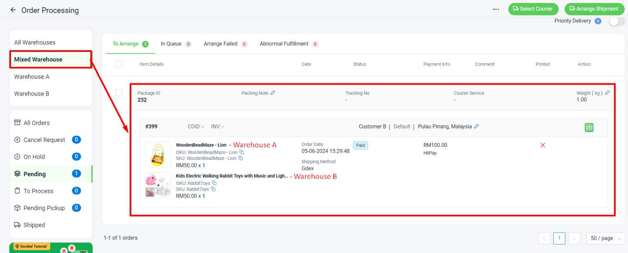Open the Abnormal Fulfillment tab
This screenshot has width=628, height=253.
283,44
